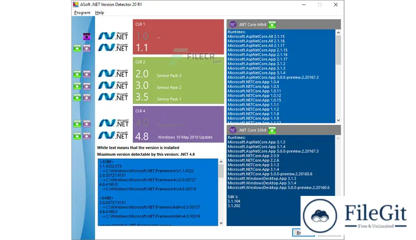Viewport: 416px width, 240px height.
Task: Click the greyed 1.0 version number in CLR 1
Action: click(142, 36)
